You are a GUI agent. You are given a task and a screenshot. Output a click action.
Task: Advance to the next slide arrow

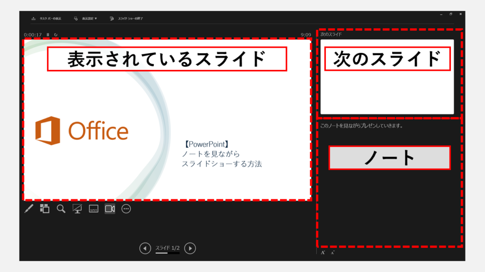tap(190, 248)
